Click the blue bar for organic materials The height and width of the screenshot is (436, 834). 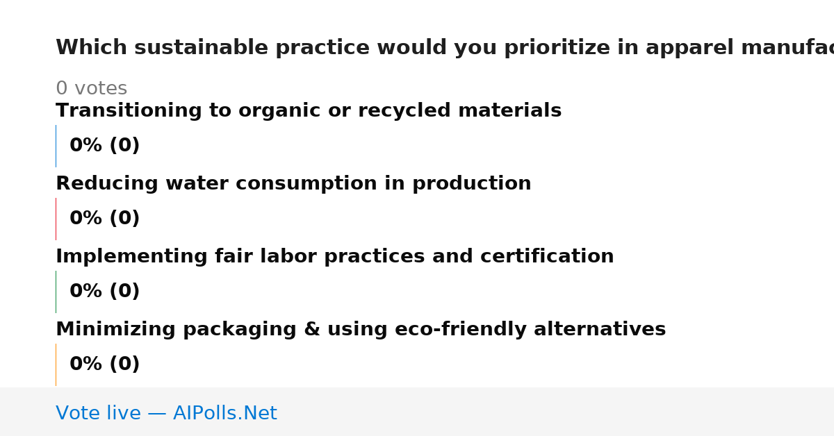click(56, 146)
